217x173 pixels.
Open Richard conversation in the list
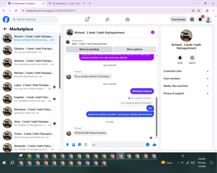[29, 38]
